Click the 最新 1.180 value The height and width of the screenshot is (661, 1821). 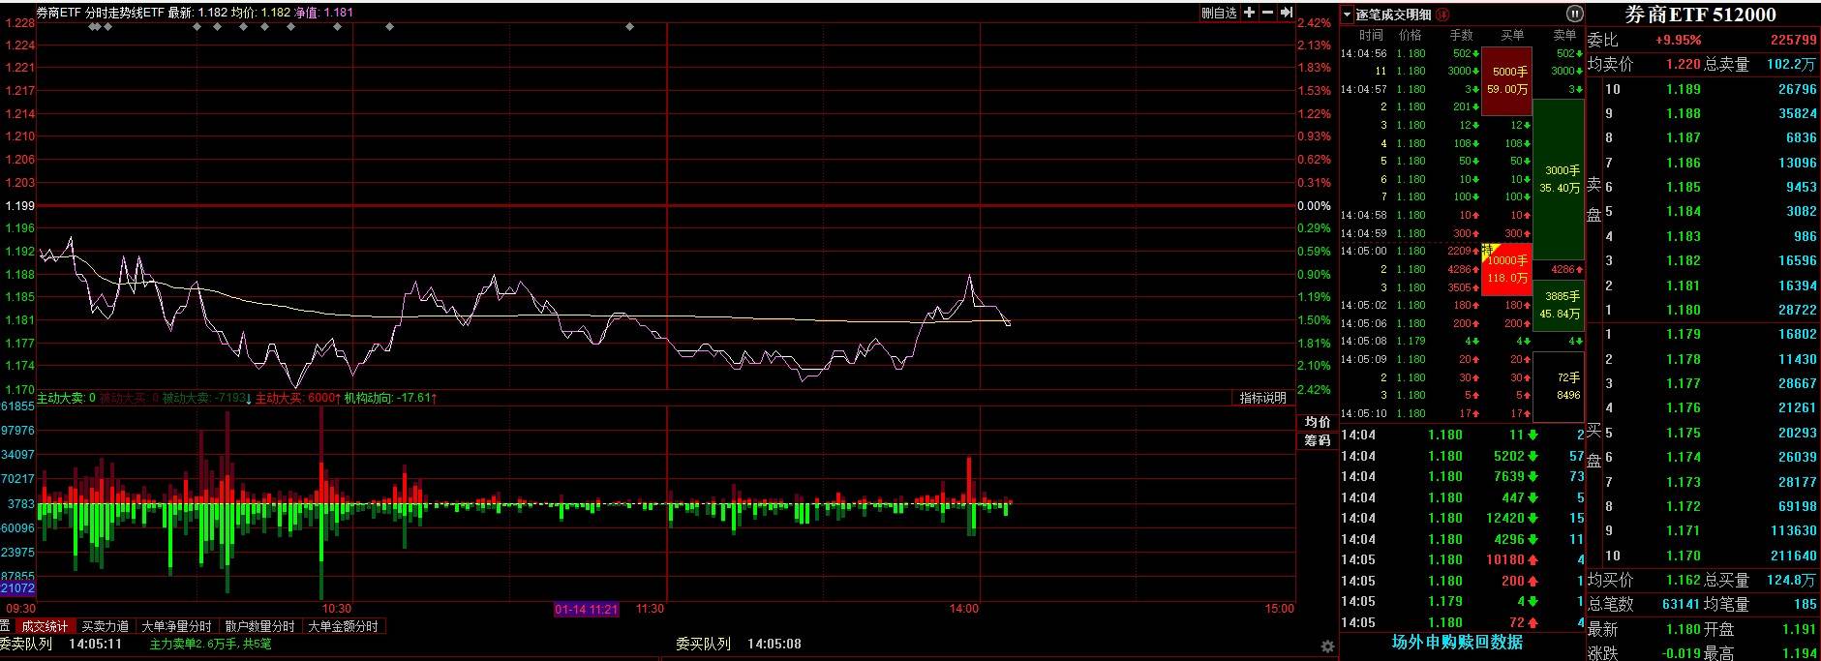(1683, 629)
